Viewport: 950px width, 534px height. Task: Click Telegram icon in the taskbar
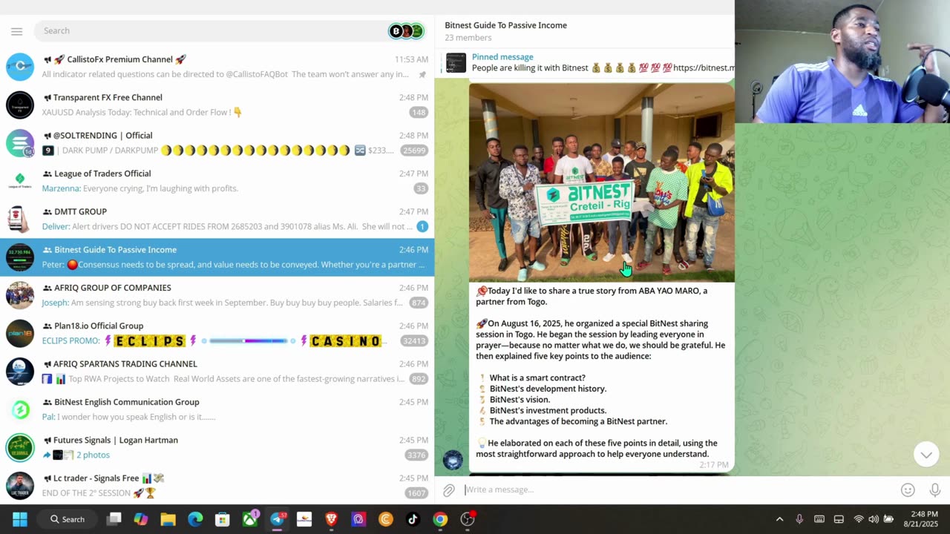(278, 518)
